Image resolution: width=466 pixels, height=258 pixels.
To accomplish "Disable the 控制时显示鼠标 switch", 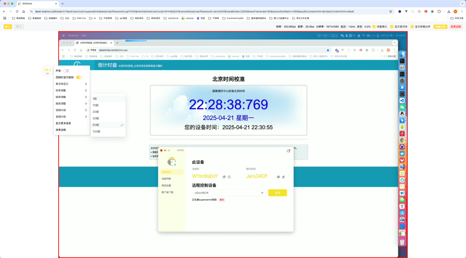I will [79, 77].
